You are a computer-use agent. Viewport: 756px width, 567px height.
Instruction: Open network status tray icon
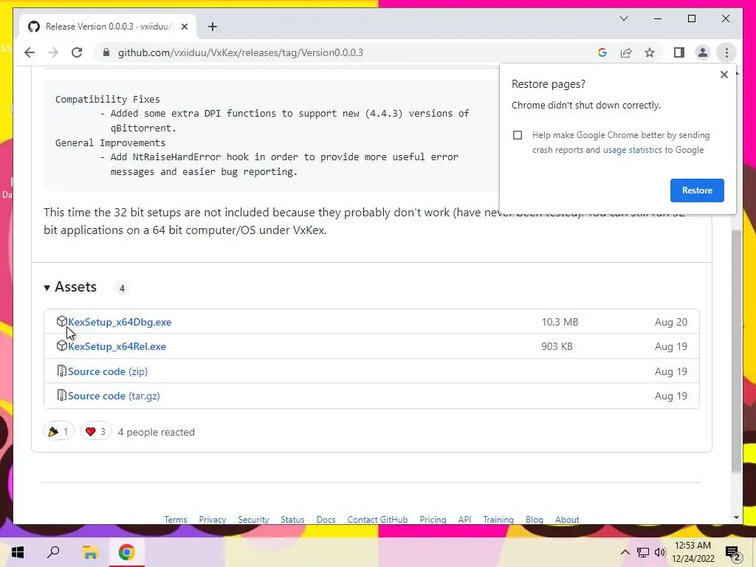point(643,552)
